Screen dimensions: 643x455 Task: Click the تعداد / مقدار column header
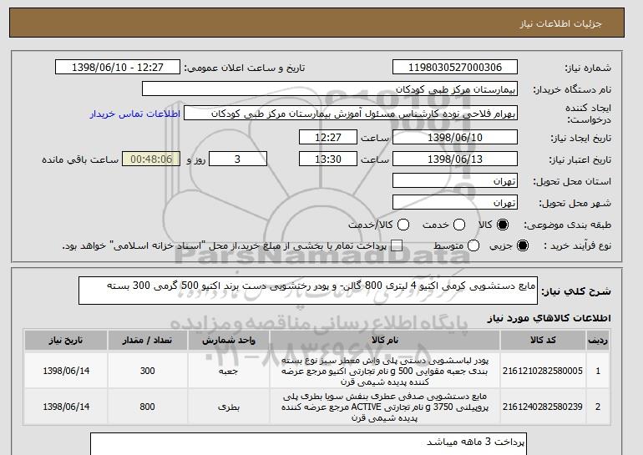pos(147,341)
